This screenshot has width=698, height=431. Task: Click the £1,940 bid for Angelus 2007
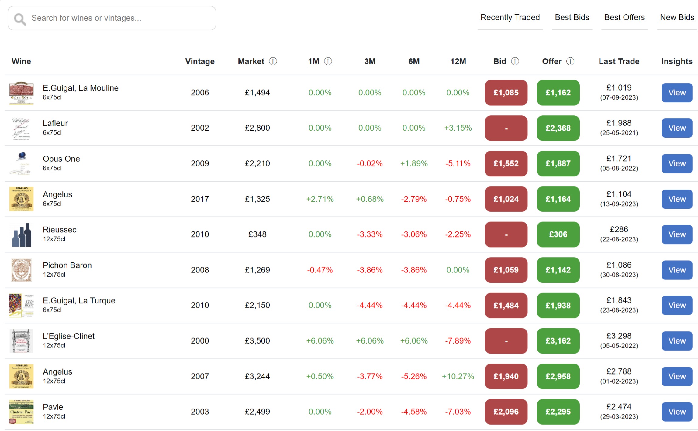click(x=506, y=377)
